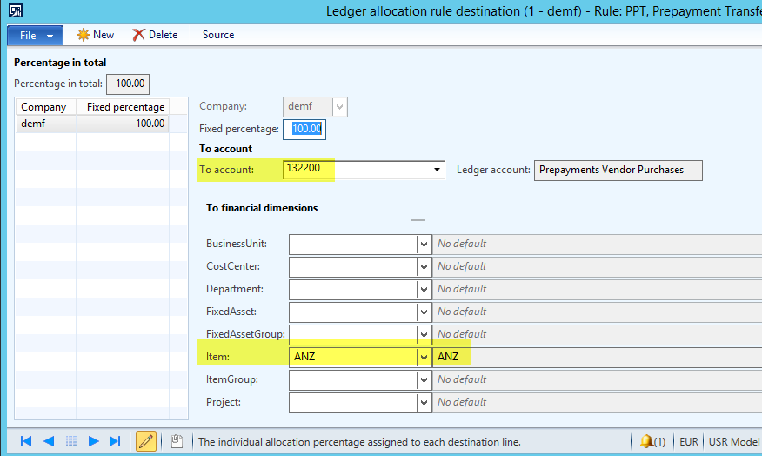Expand the To account dropdown

point(438,170)
